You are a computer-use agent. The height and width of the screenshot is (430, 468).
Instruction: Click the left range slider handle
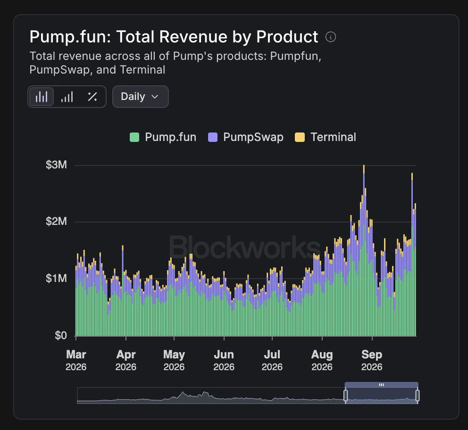click(x=346, y=396)
